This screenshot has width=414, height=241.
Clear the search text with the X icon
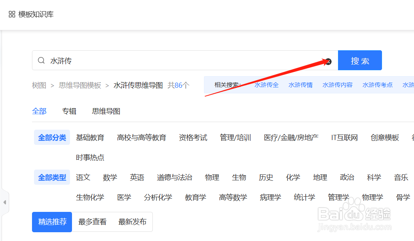[328, 62]
